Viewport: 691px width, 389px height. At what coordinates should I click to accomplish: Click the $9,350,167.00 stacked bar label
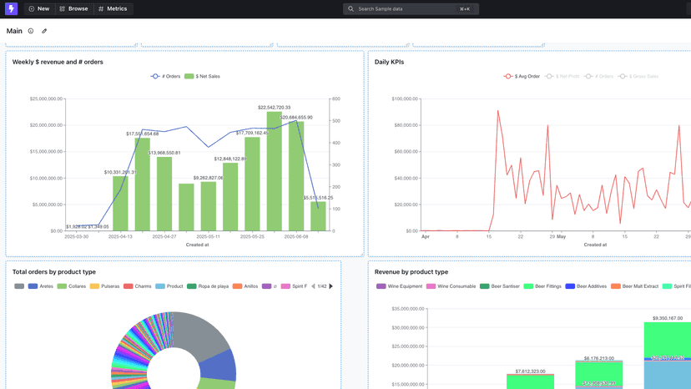coord(668,318)
